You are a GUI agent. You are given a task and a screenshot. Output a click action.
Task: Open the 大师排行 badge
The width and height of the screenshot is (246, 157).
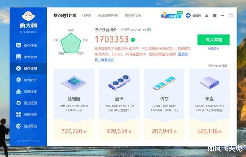(172, 15)
